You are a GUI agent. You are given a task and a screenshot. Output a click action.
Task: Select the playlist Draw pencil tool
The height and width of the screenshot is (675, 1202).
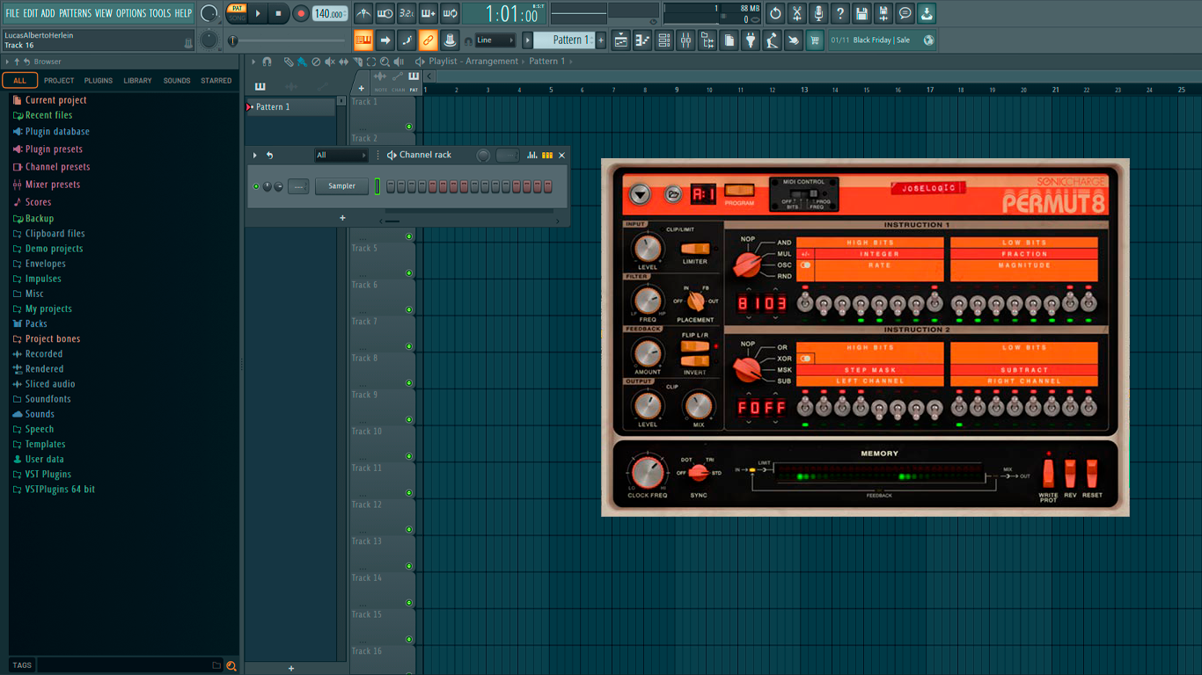[289, 62]
